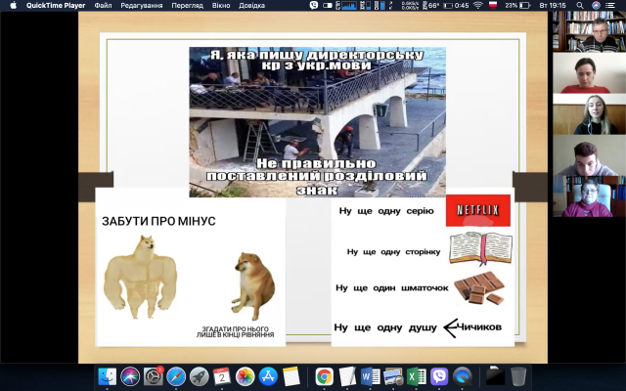The width and height of the screenshot is (626, 391).
Task: Open the Файл menu
Action: (x=103, y=6)
